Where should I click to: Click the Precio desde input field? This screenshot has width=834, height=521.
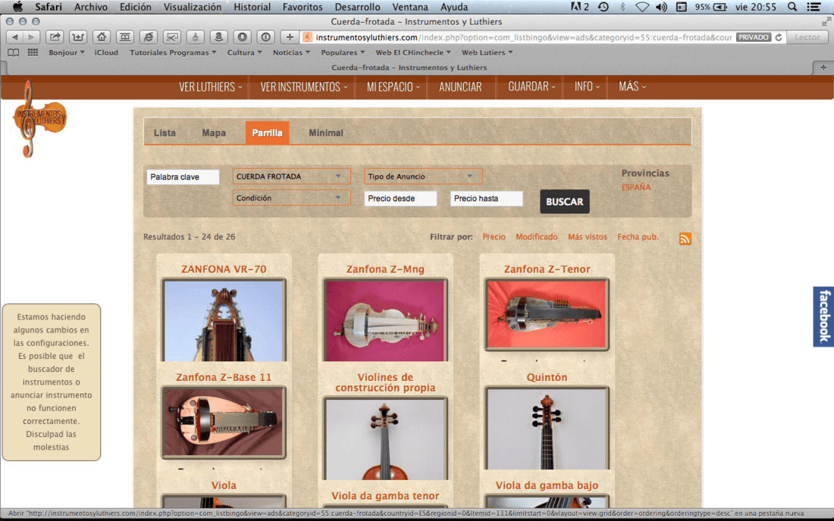(400, 198)
